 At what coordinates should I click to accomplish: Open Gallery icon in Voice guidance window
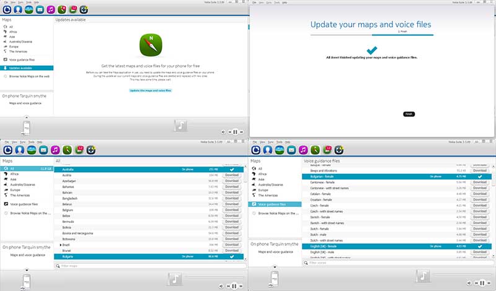pos(280,150)
